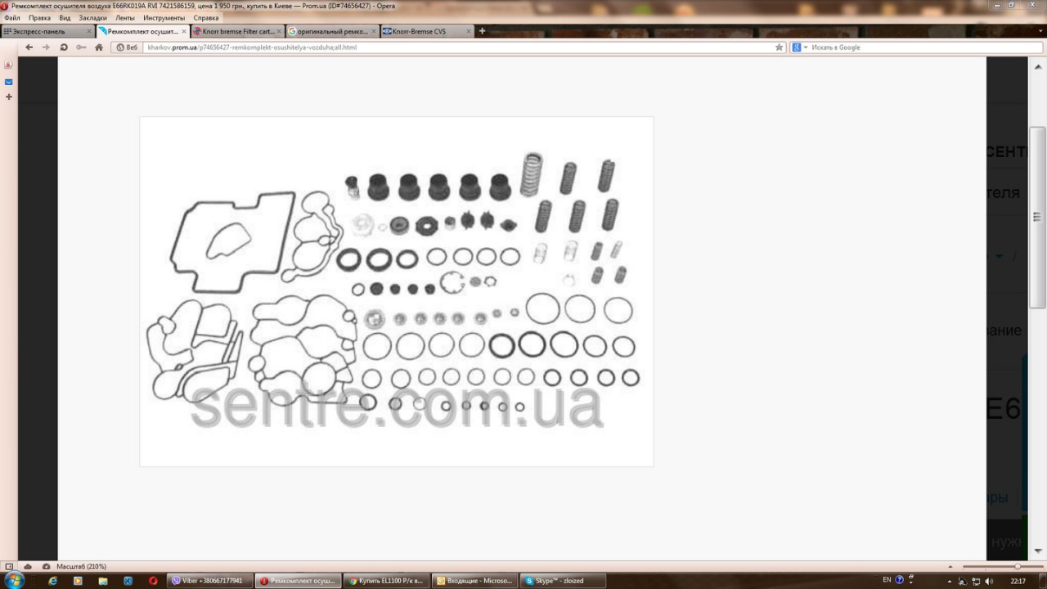
Task: Bookmark this page with the star icon
Action: 780,47
